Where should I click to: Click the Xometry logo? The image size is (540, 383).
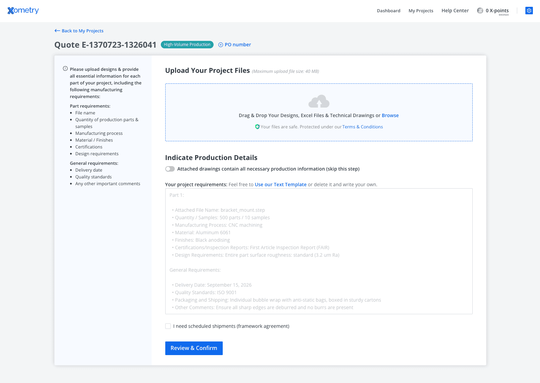(23, 11)
